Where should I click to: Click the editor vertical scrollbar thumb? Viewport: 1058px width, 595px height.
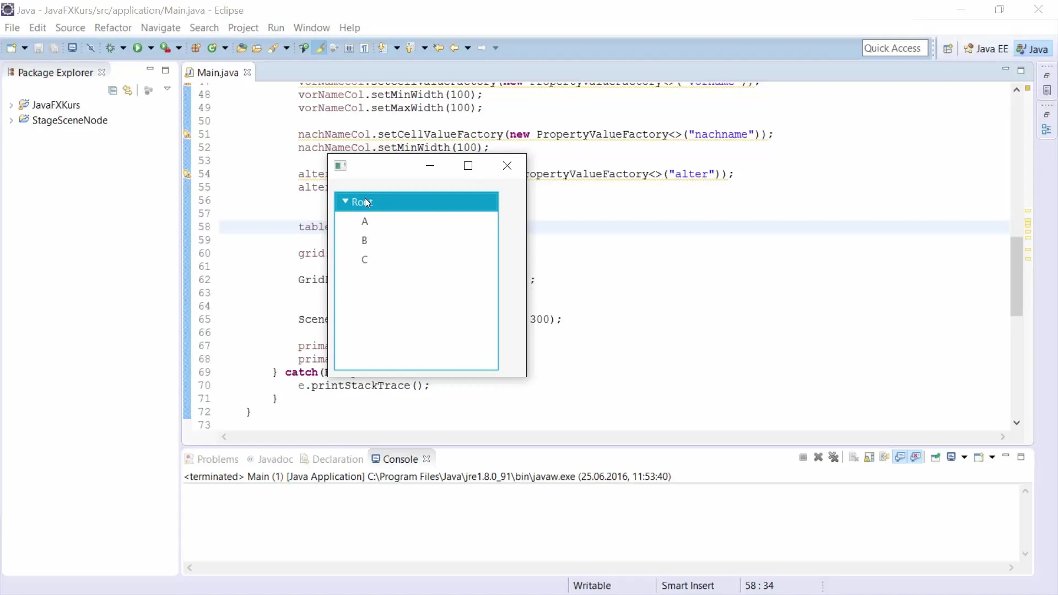tap(1017, 275)
